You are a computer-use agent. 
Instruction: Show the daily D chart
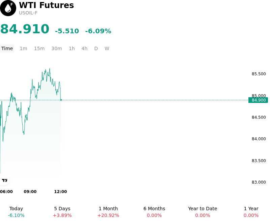pyautogui.click(x=96, y=48)
